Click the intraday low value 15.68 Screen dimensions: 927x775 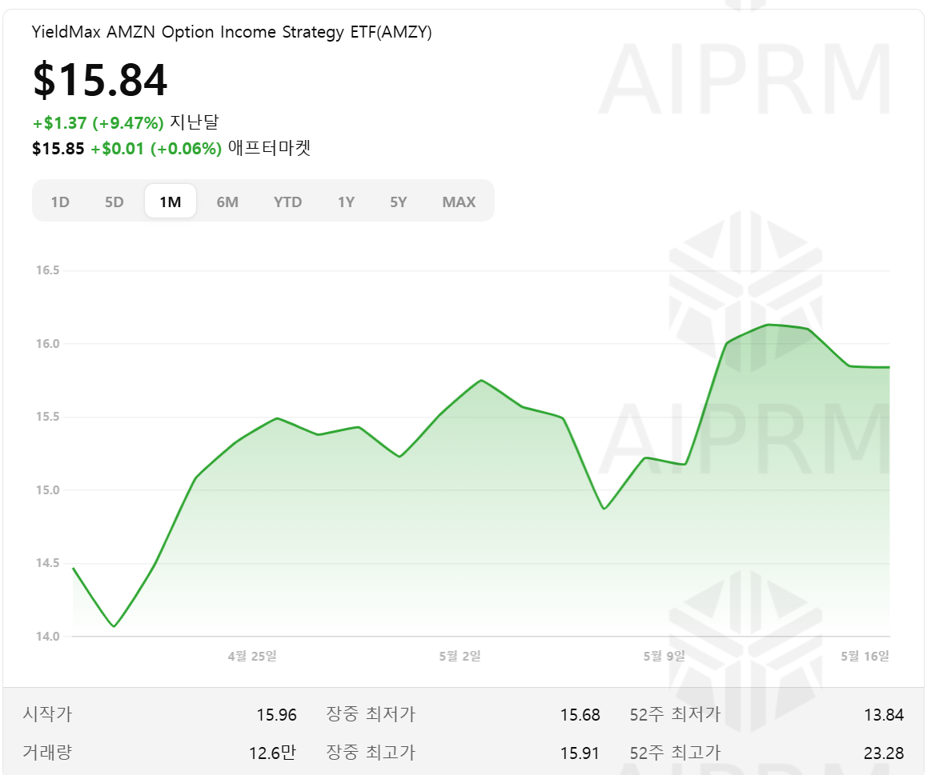pyautogui.click(x=580, y=715)
